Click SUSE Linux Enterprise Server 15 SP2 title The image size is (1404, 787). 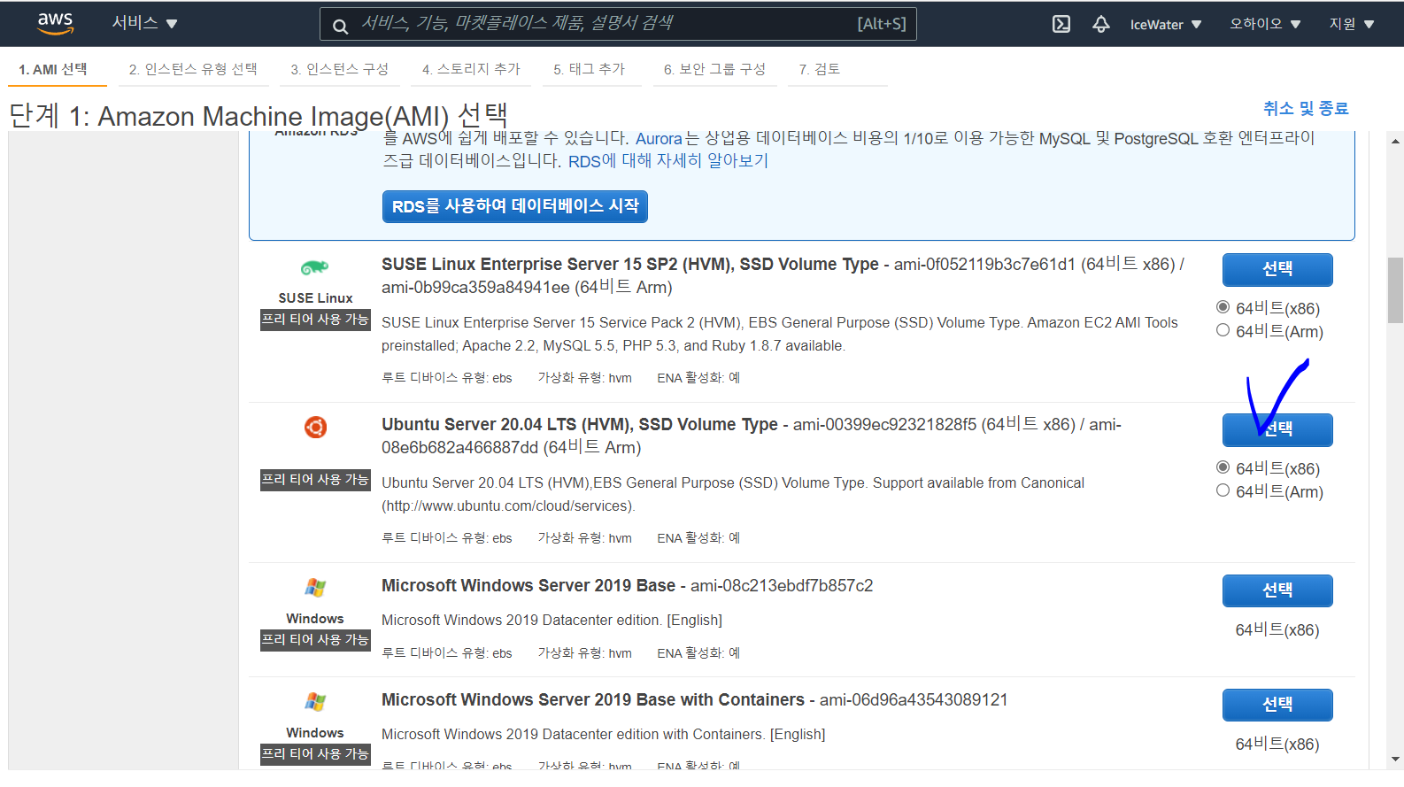point(630,264)
